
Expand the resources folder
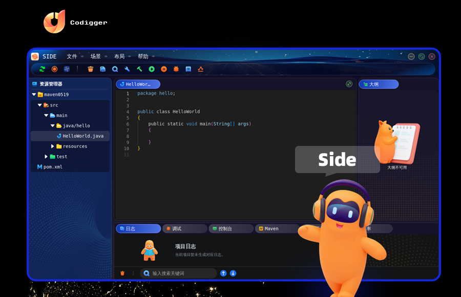pos(52,146)
